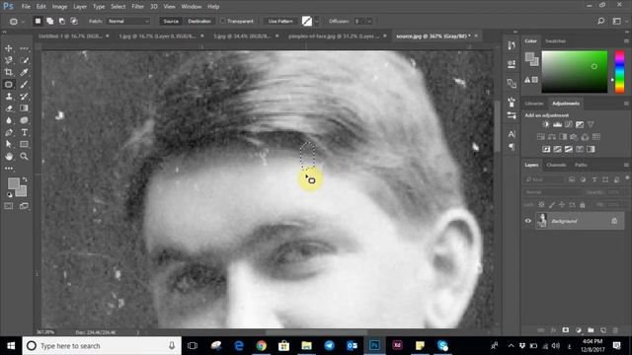Open the Image menu
The height and width of the screenshot is (355, 632).
(59, 7)
